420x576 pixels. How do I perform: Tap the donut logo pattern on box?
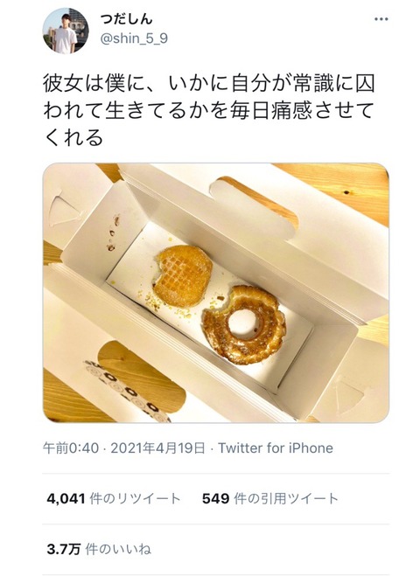coord(126,390)
